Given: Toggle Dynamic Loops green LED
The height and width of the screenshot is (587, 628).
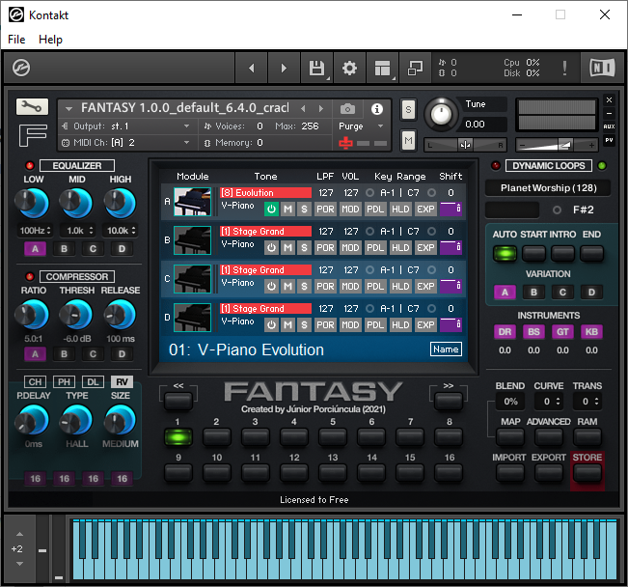Looking at the screenshot, I should click(x=602, y=166).
